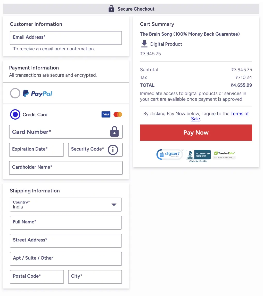Open the Terms of Sale link
This screenshot has height=296, width=263.
click(240, 114)
